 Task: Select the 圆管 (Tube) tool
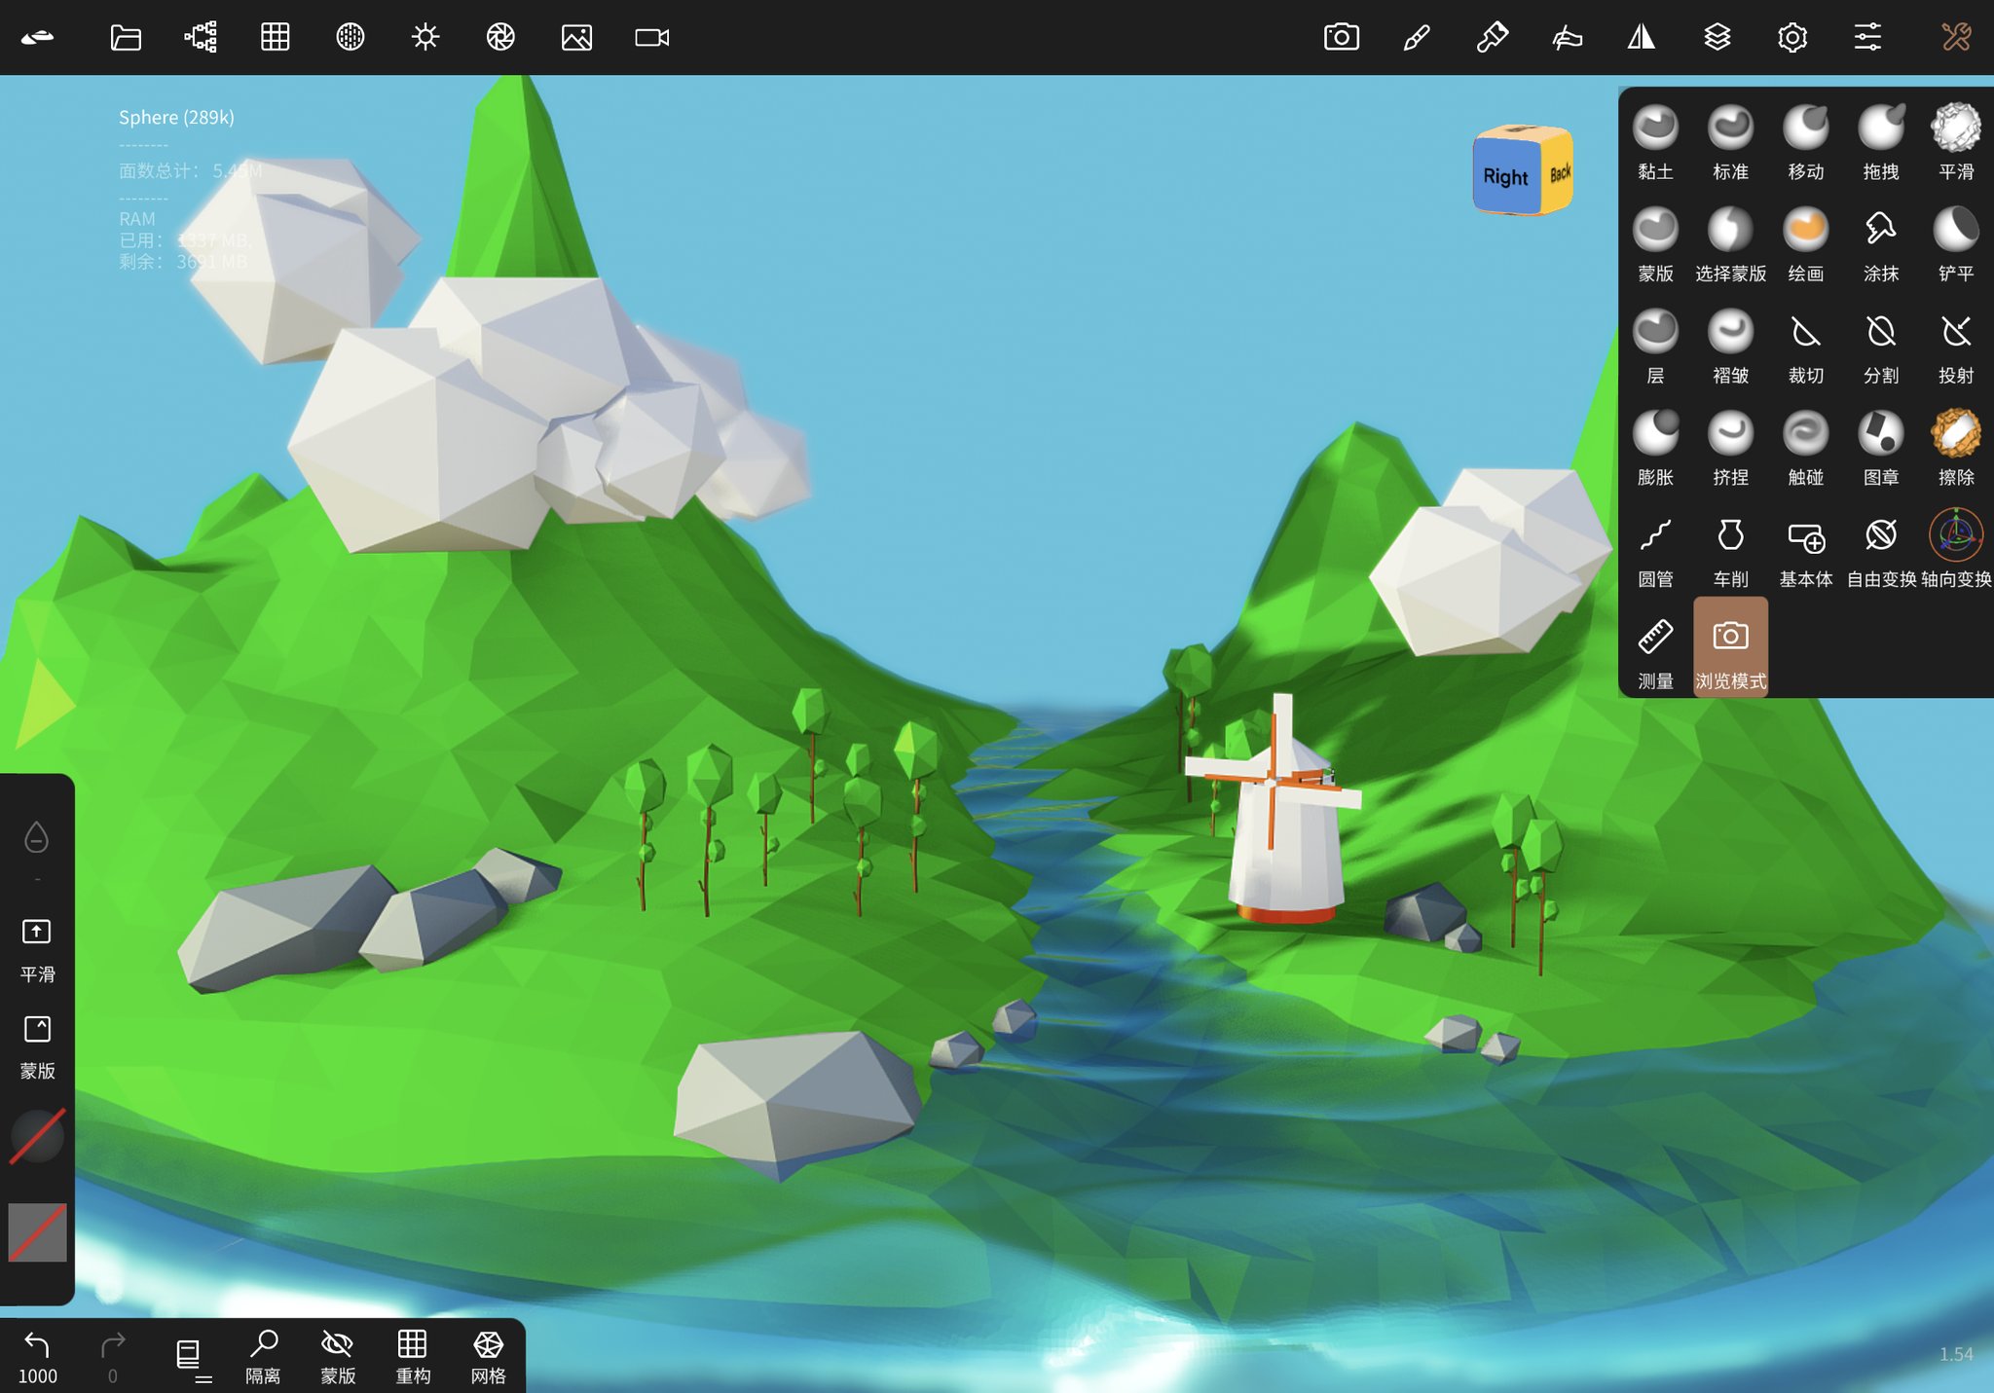point(1655,551)
